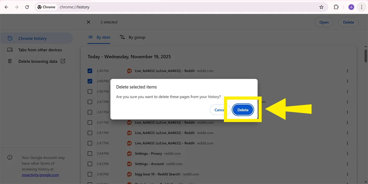Uncheck the first 2:48 PM history entry
The image size is (368, 184).
click(90, 71)
